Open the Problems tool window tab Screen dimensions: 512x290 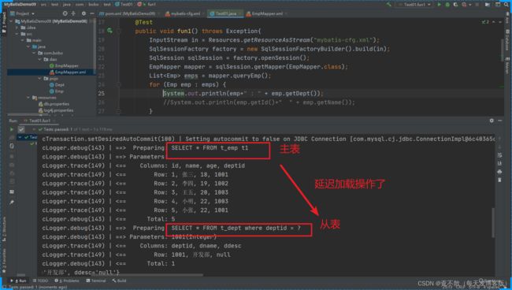tap(67, 281)
